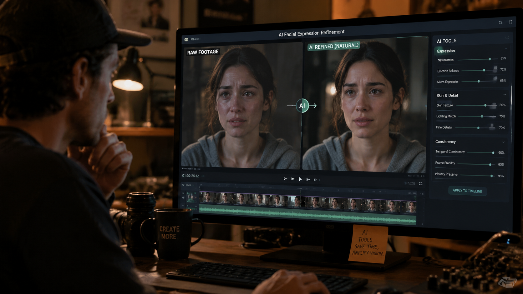Click the rightmost transport icon after next-frame
Viewport: 523px width, 294px height.
pos(315,180)
